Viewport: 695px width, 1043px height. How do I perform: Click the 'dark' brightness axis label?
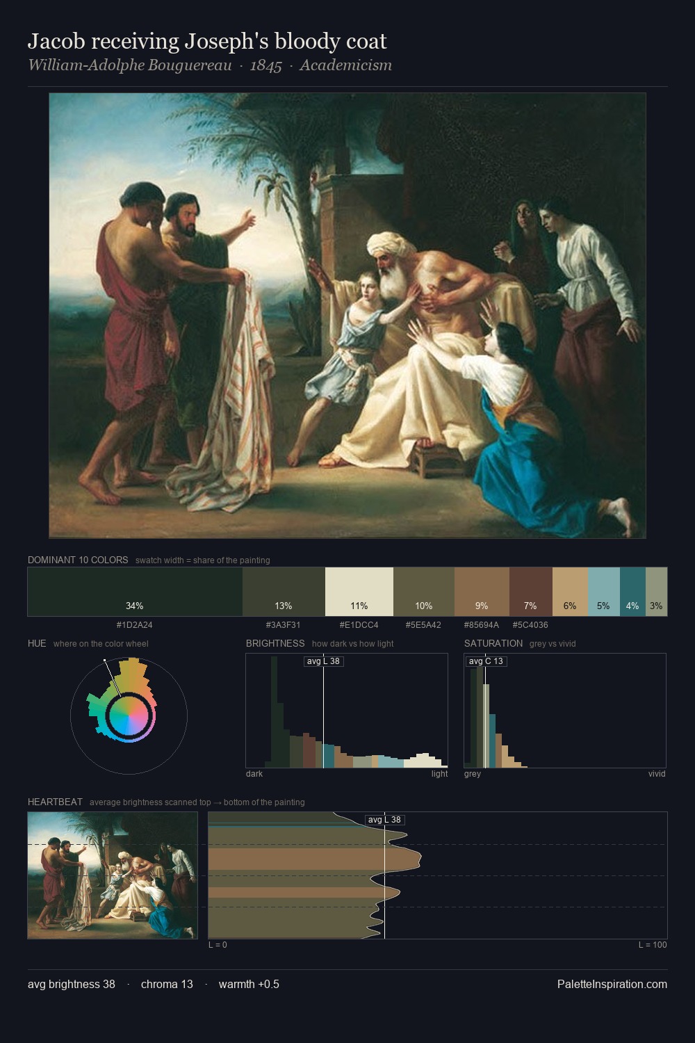(254, 774)
